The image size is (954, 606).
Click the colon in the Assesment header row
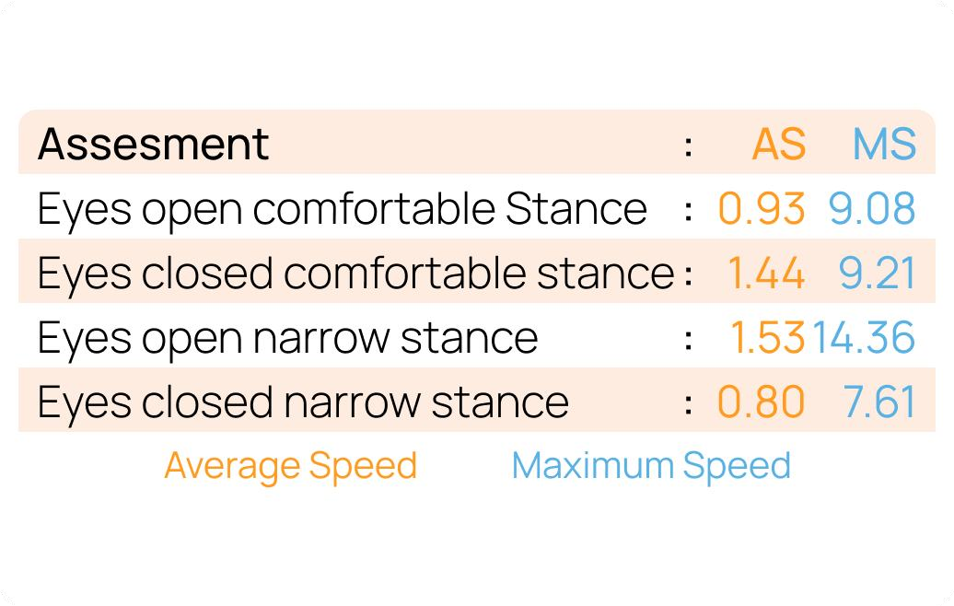(688, 146)
